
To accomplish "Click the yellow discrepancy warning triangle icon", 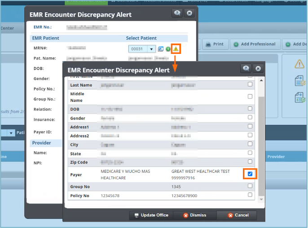I will click(176, 48).
